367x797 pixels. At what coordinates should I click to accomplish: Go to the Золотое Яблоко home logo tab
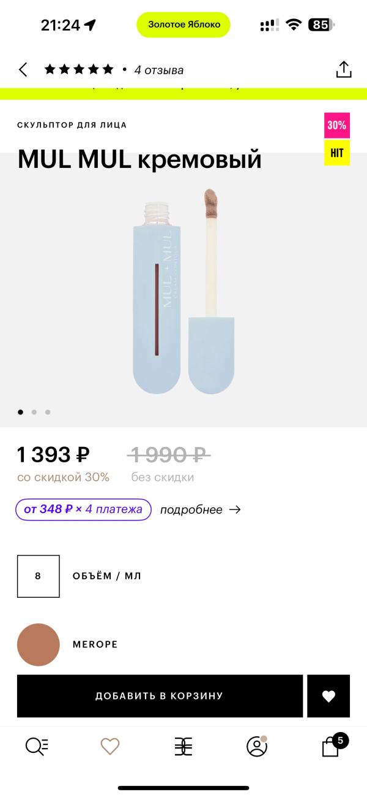tap(183, 746)
